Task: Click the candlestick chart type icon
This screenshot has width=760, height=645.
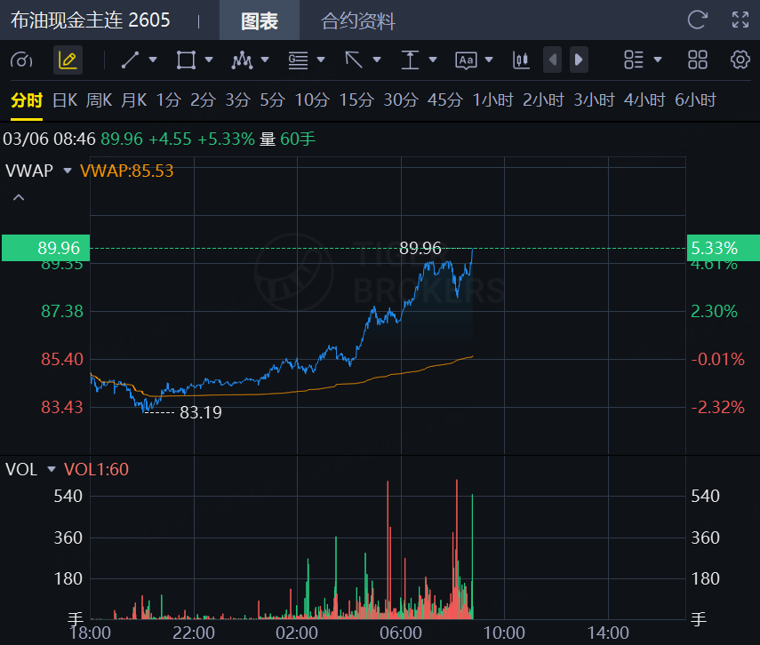Action: [x=521, y=60]
